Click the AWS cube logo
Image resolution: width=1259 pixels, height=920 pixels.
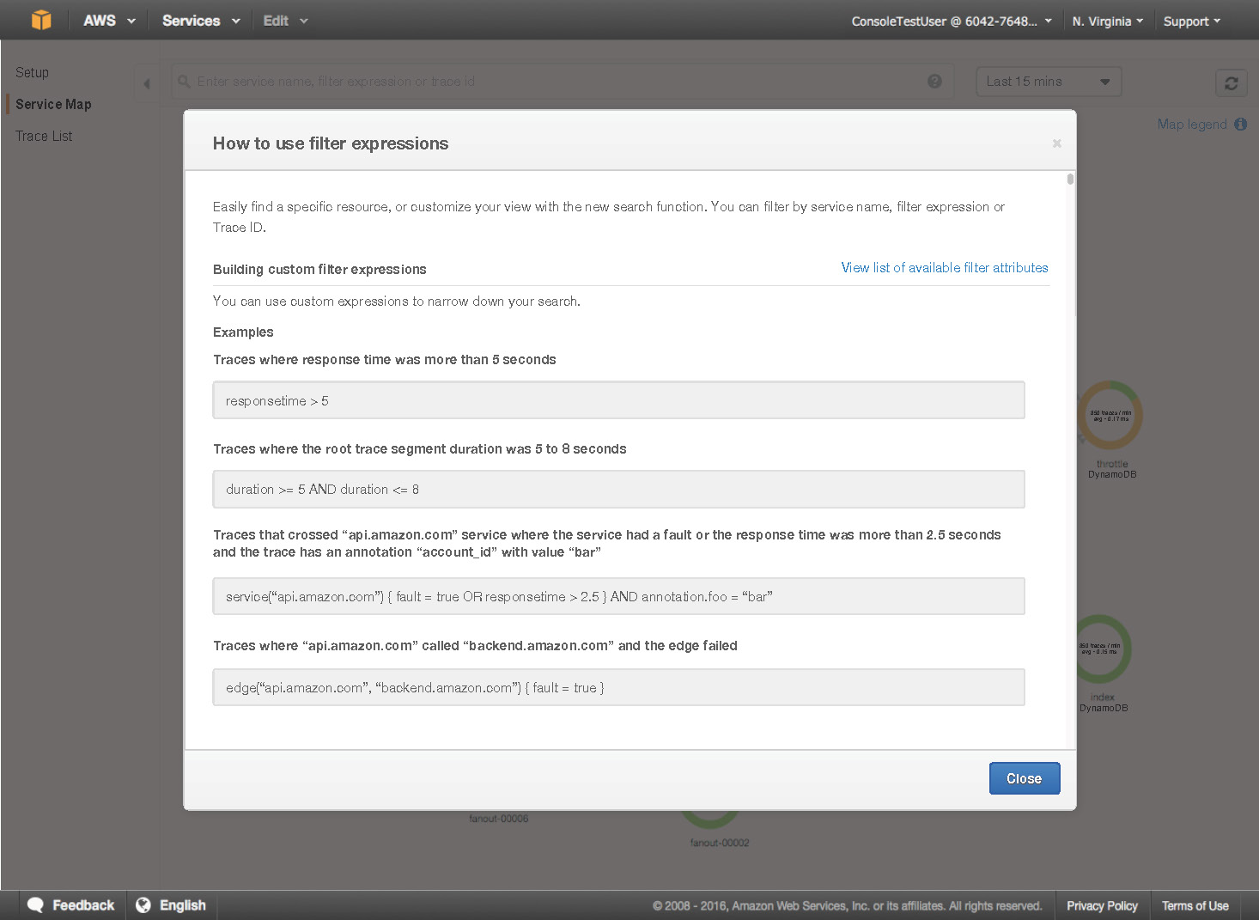40,20
